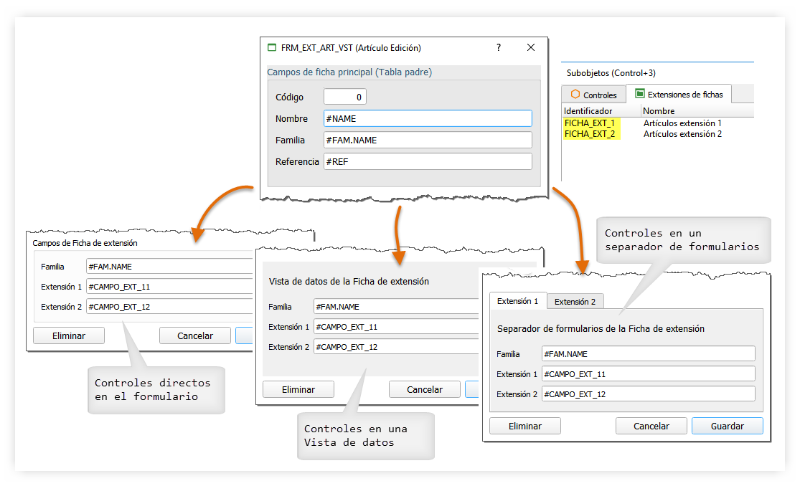Click the Familia field in the main form

(x=428, y=140)
